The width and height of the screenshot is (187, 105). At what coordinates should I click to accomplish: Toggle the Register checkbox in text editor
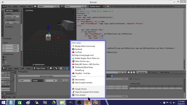pos(149,72)
